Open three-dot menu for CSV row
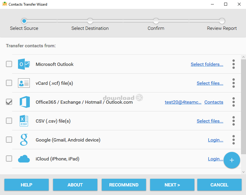246x195 pixels. [233, 121]
